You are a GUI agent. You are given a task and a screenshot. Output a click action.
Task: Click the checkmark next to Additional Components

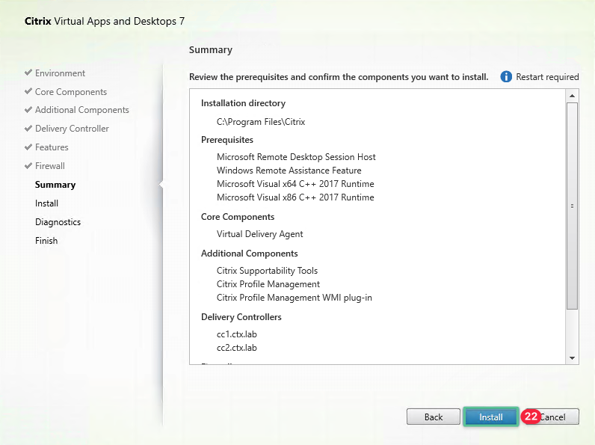click(28, 110)
